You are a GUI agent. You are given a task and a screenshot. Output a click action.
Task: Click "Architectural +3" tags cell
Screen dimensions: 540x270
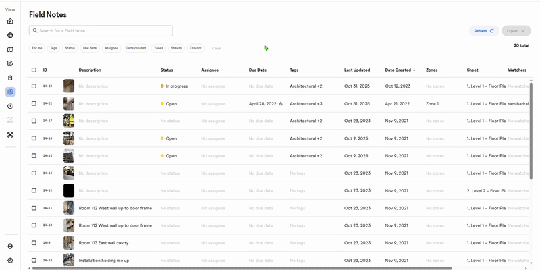coord(306,104)
